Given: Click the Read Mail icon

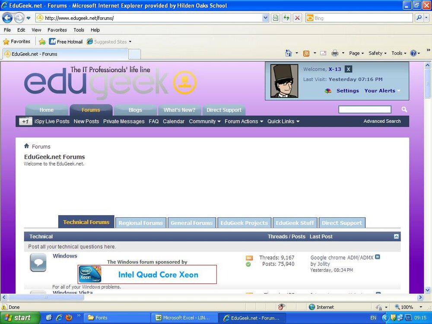Looking at the screenshot, I should tap(323, 53).
